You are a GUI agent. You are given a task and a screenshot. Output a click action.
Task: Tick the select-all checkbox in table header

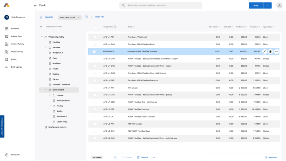point(95,27)
